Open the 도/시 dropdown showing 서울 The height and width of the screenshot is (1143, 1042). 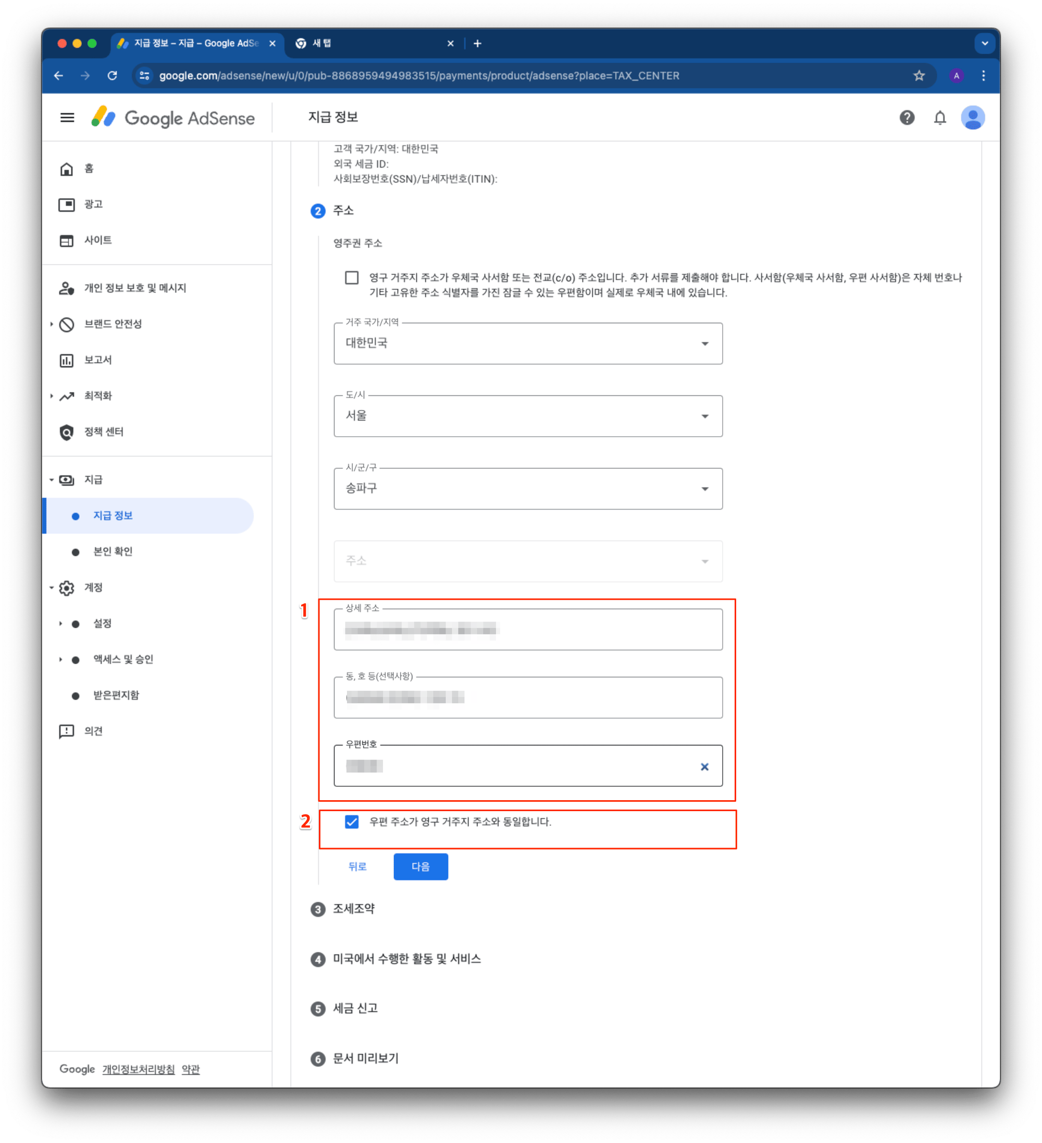point(528,416)
